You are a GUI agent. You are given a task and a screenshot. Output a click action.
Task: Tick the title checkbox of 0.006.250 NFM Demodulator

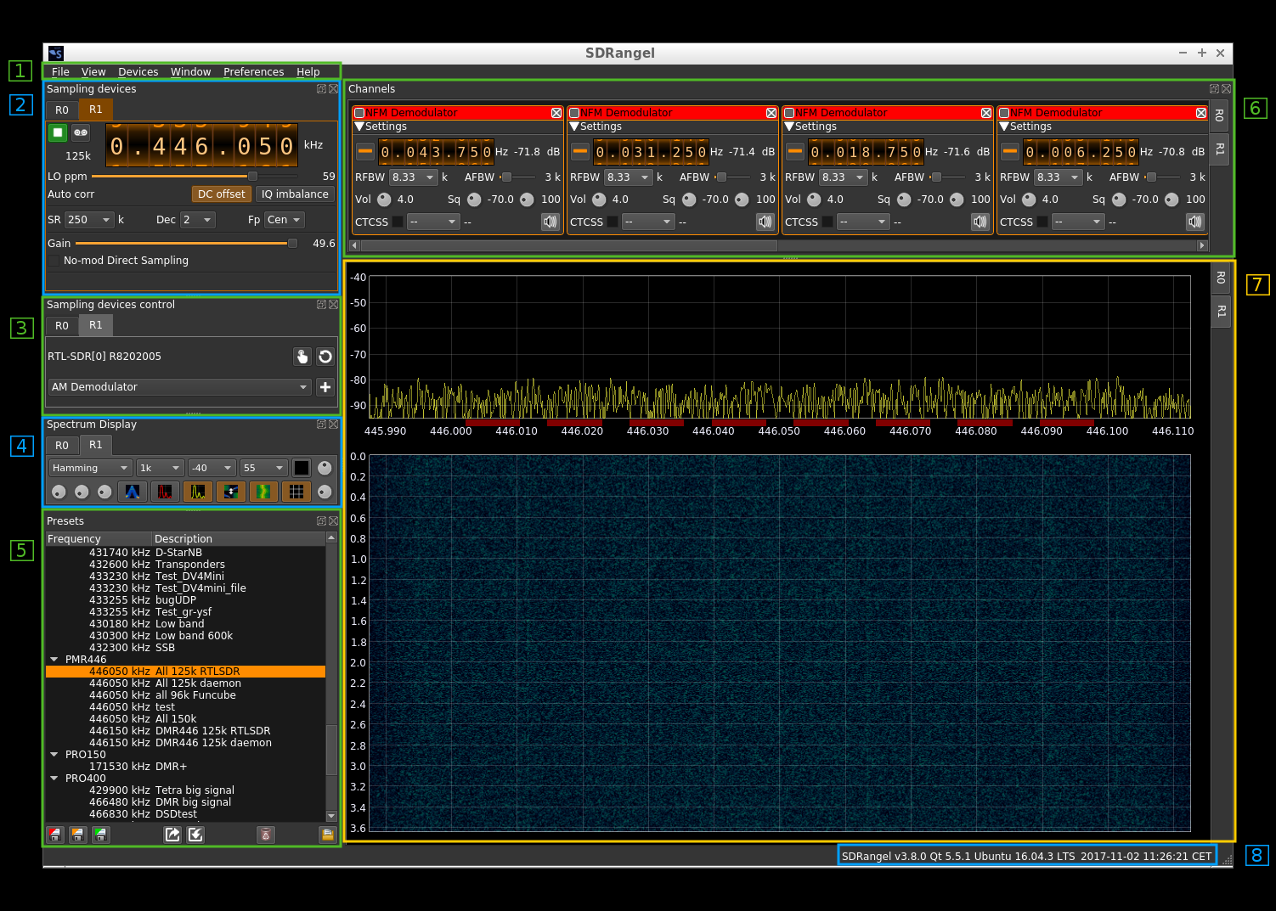pos(1004,113)
